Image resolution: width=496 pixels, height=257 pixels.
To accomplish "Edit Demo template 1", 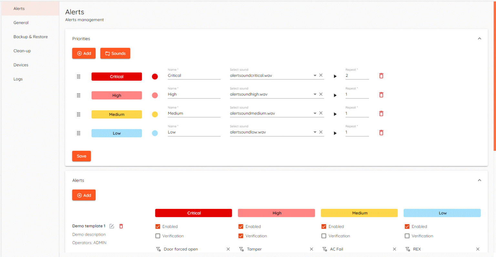I will tap(111, 226).
